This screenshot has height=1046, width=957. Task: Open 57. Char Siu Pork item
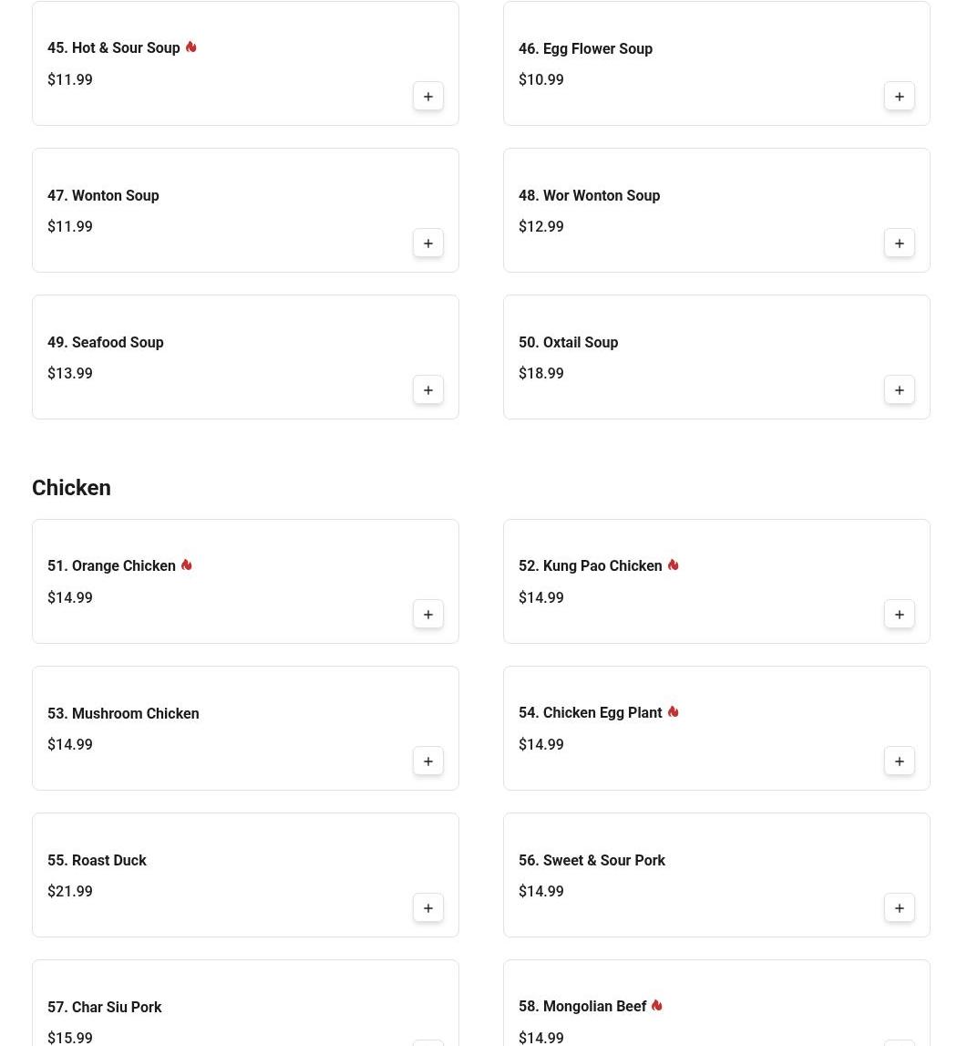pos(104,1008)
